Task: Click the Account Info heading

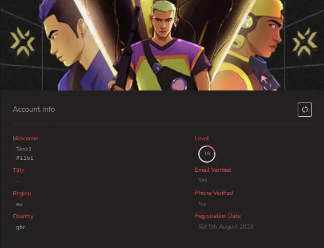Action: tap(34, 109)
